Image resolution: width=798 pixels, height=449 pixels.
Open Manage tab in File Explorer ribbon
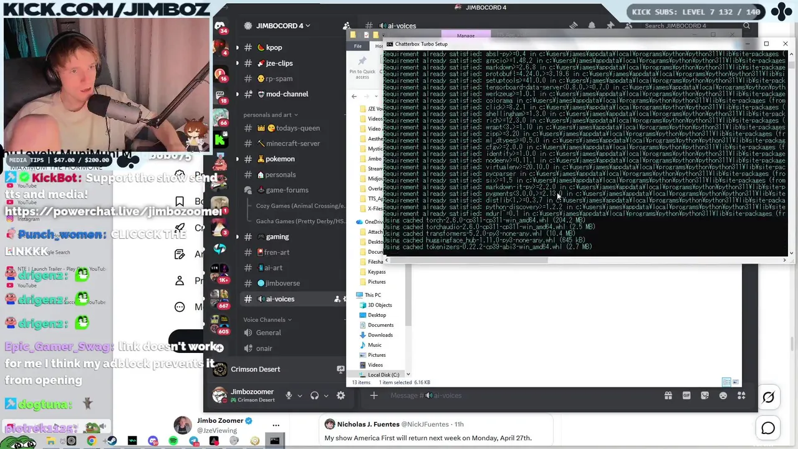click(x=466, y=36)
